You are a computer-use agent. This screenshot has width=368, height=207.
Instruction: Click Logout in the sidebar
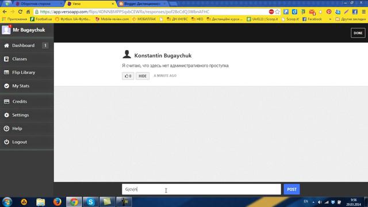point(26,142)
